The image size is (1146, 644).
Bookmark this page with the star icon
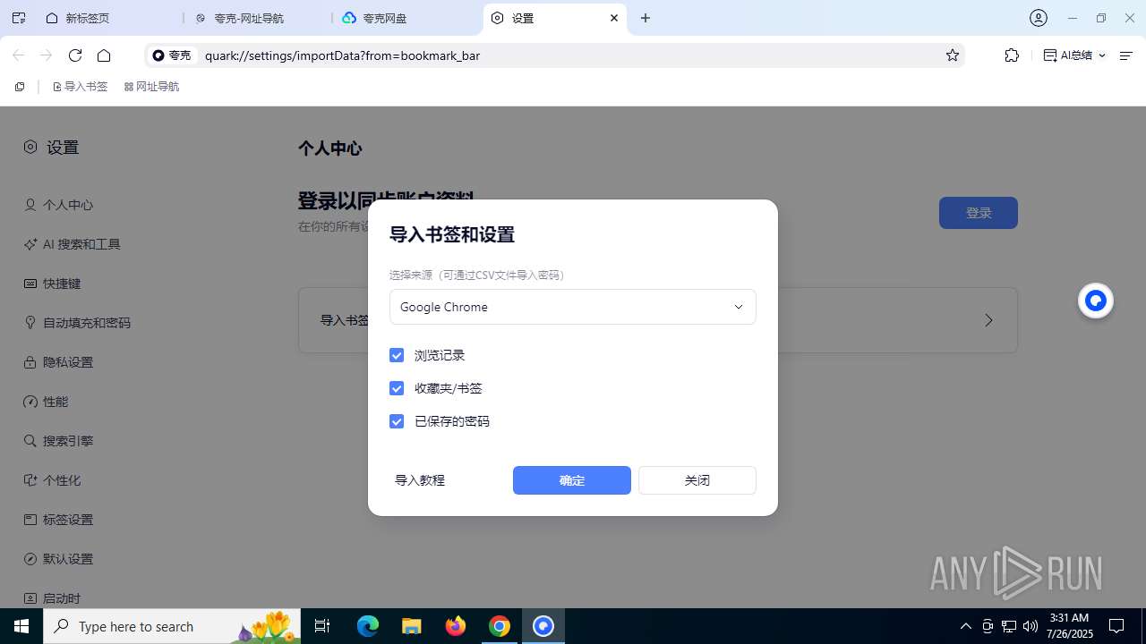(x=953, y=55)
